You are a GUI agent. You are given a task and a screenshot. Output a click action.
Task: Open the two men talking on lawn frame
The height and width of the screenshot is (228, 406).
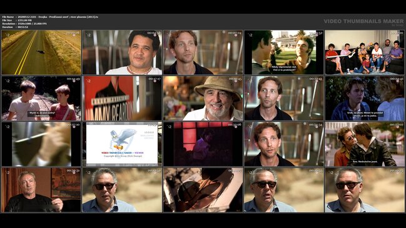[284, 52]
